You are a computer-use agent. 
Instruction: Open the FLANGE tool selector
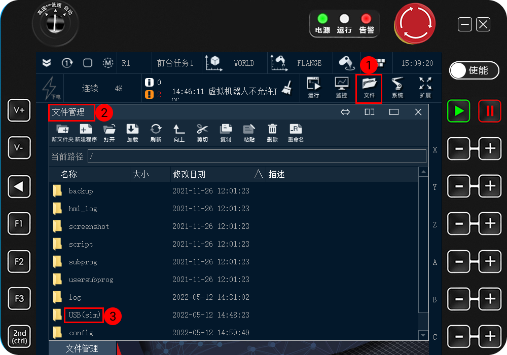(x=300, y=63)
